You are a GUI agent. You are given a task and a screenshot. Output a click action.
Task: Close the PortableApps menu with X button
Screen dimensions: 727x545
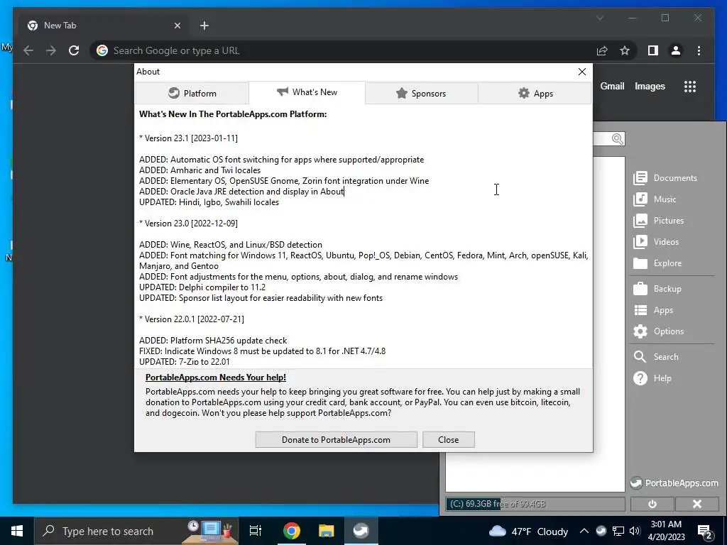coord(697,504)
